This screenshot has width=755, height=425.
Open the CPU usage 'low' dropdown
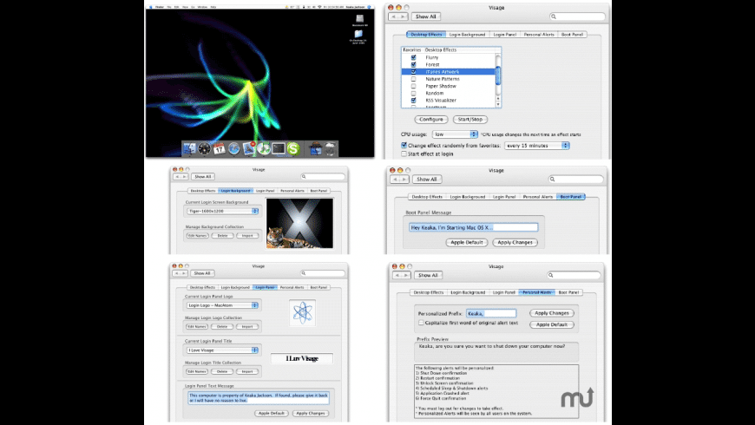(x=455, y=134)
